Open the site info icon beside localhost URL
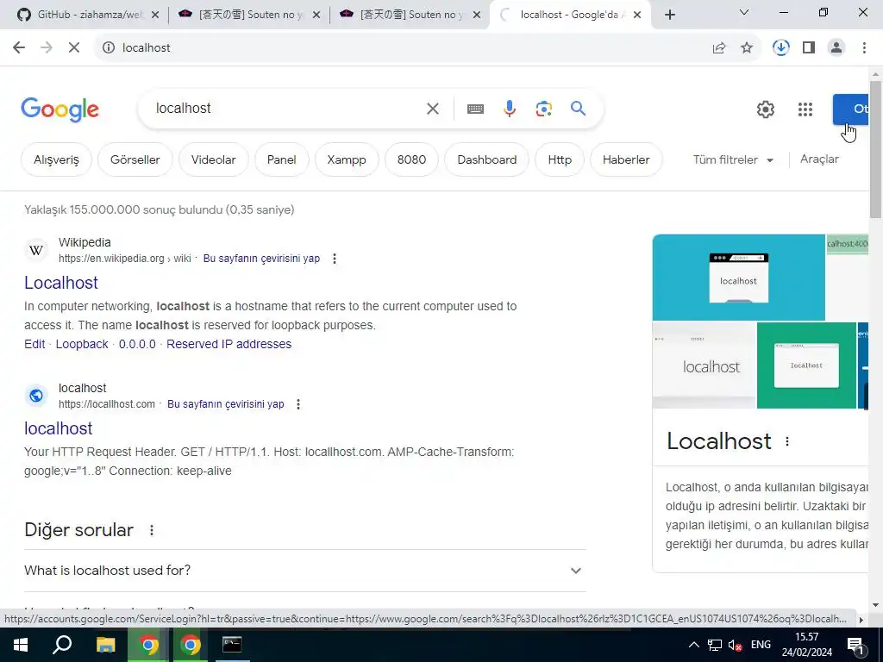883x662 pixels. point(108,48)
